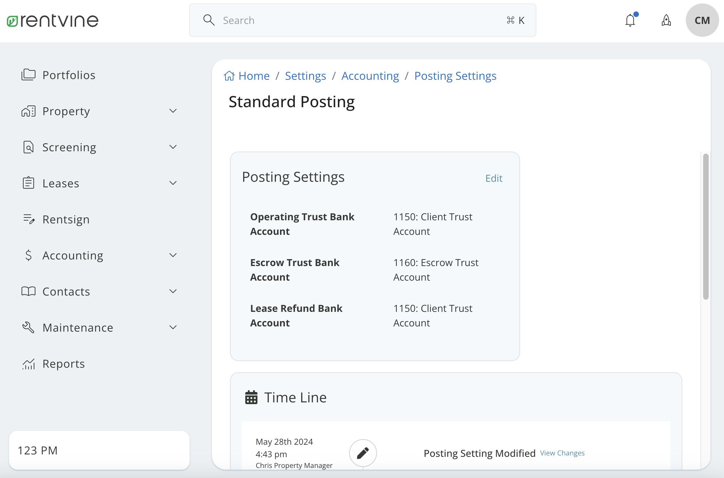Click the rocket icon in header

pyautogui.click(x=666, y=20)
